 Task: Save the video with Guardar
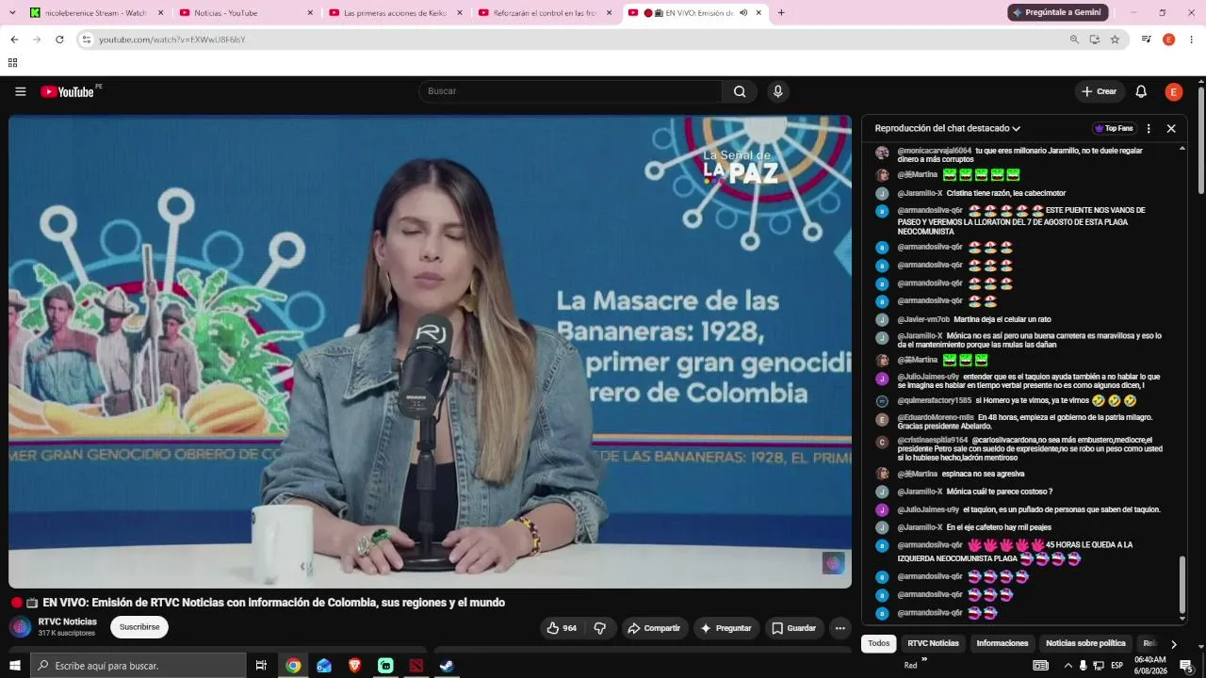794,628
